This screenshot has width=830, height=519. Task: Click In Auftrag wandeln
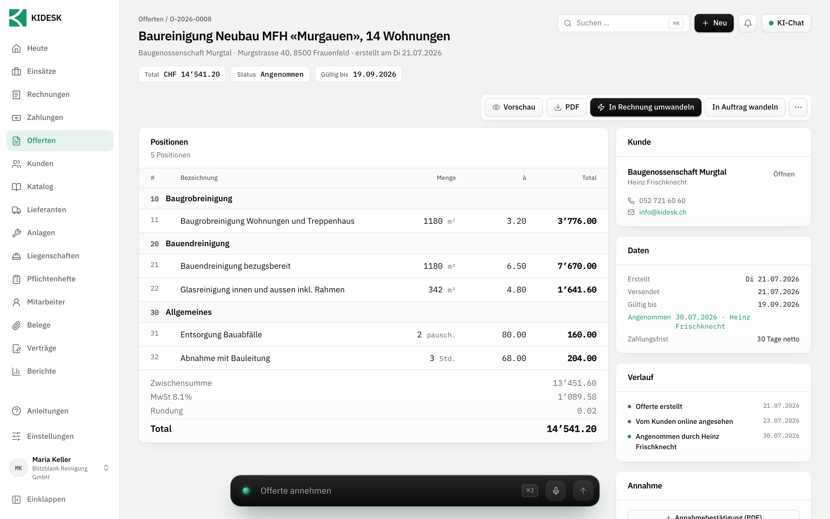tap(745, 107)
